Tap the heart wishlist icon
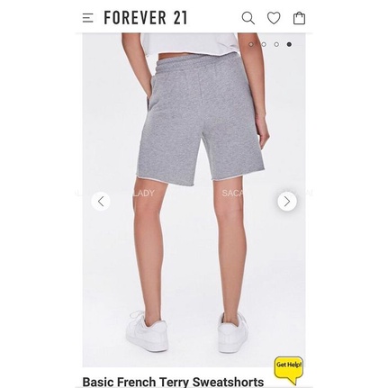 [x=274, y=18]
